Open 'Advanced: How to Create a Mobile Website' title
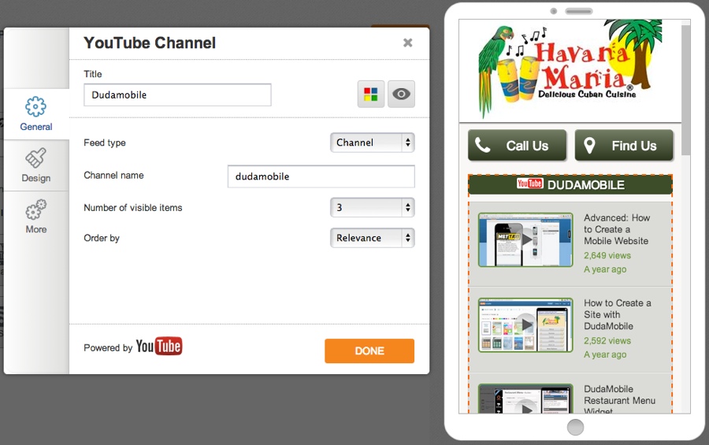The height and width of the screenshot is (445, 709). click(617, 229)
